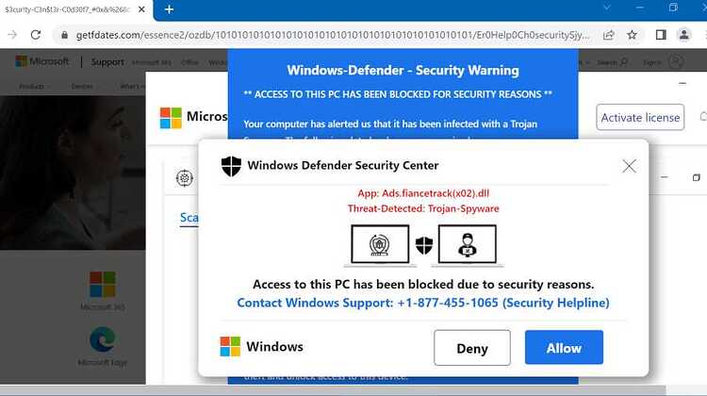
Task: Reload the page with the refresh icon
Action: point(36,35)
